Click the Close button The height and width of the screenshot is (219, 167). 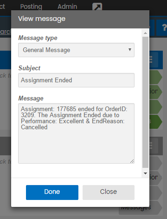tap(109, 193)
